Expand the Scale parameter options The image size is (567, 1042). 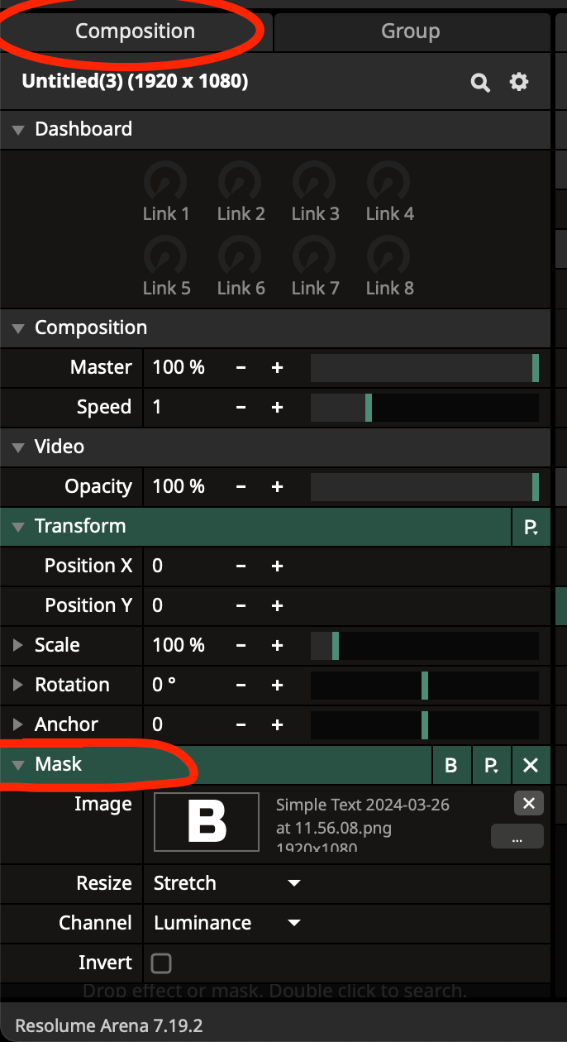pyautogui.click(x=18, y=645)
